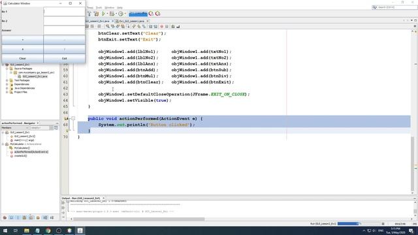Expand the Dependencies tree node
This screenshot has height=235, width=418.
(x=7, y=84)
